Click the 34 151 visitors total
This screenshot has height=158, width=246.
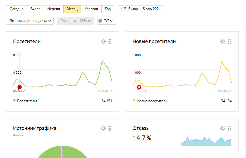pyautogui.click(x=107, y=101)
